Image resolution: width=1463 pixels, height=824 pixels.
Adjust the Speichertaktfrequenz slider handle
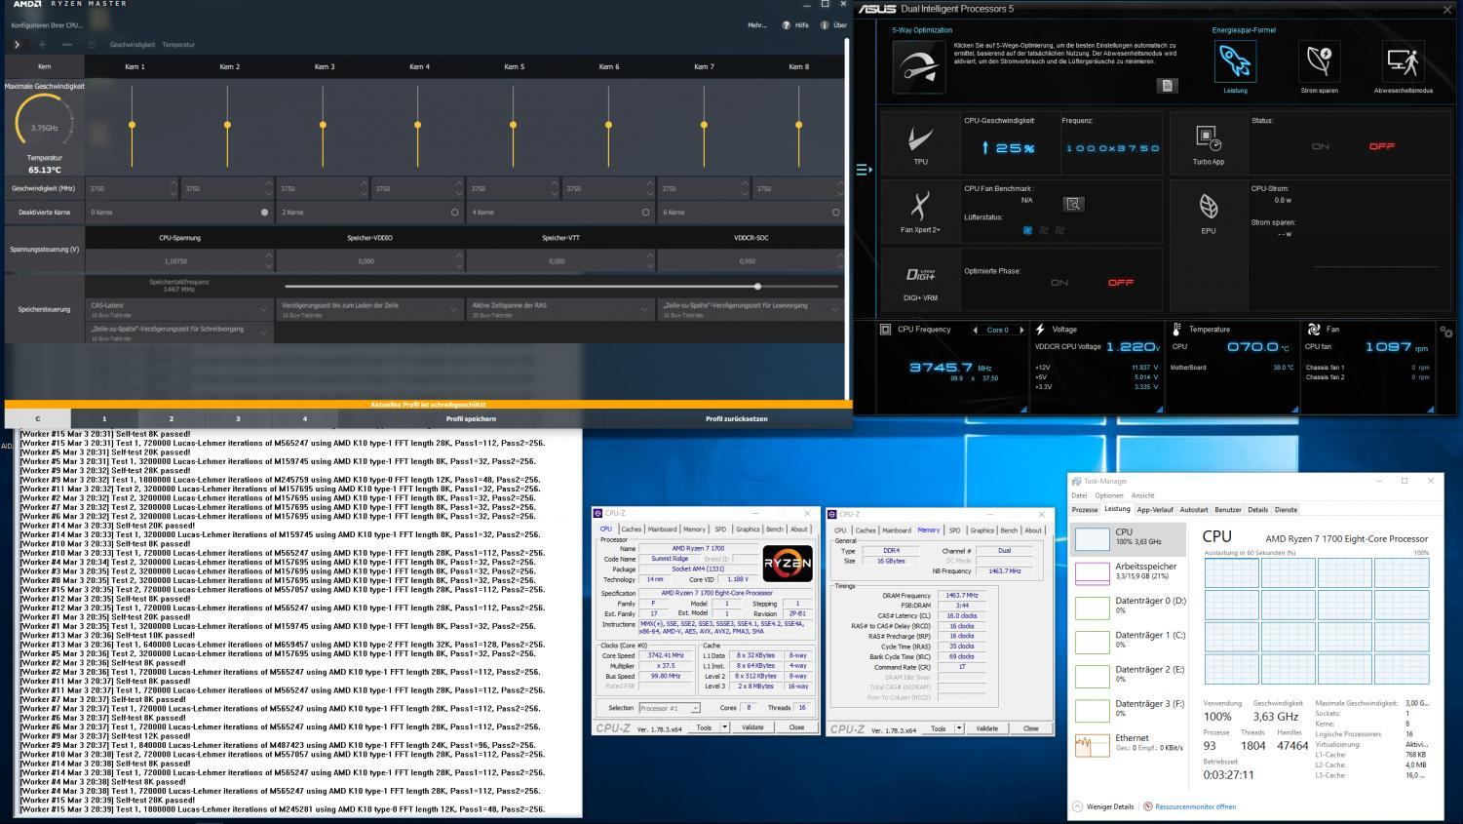(757, 286)
